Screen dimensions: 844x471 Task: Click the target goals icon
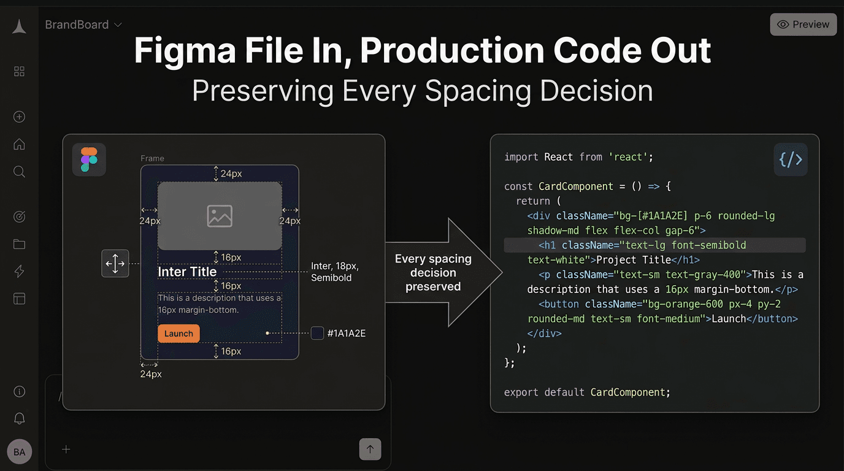click(x=19, y=216)
